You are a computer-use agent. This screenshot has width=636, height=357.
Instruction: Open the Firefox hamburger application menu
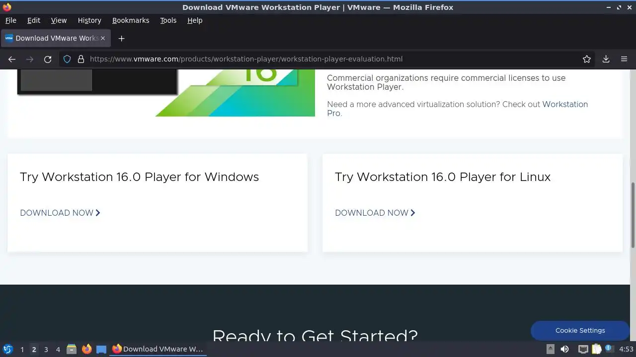(x=624, y=59)
